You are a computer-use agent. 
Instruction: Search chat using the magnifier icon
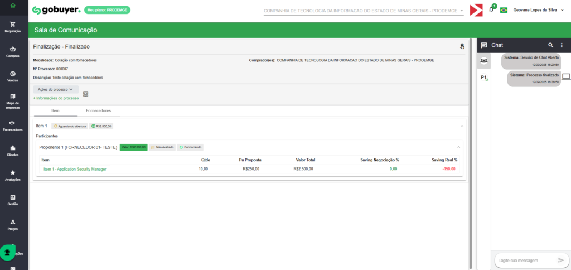[x=551, y=45]
